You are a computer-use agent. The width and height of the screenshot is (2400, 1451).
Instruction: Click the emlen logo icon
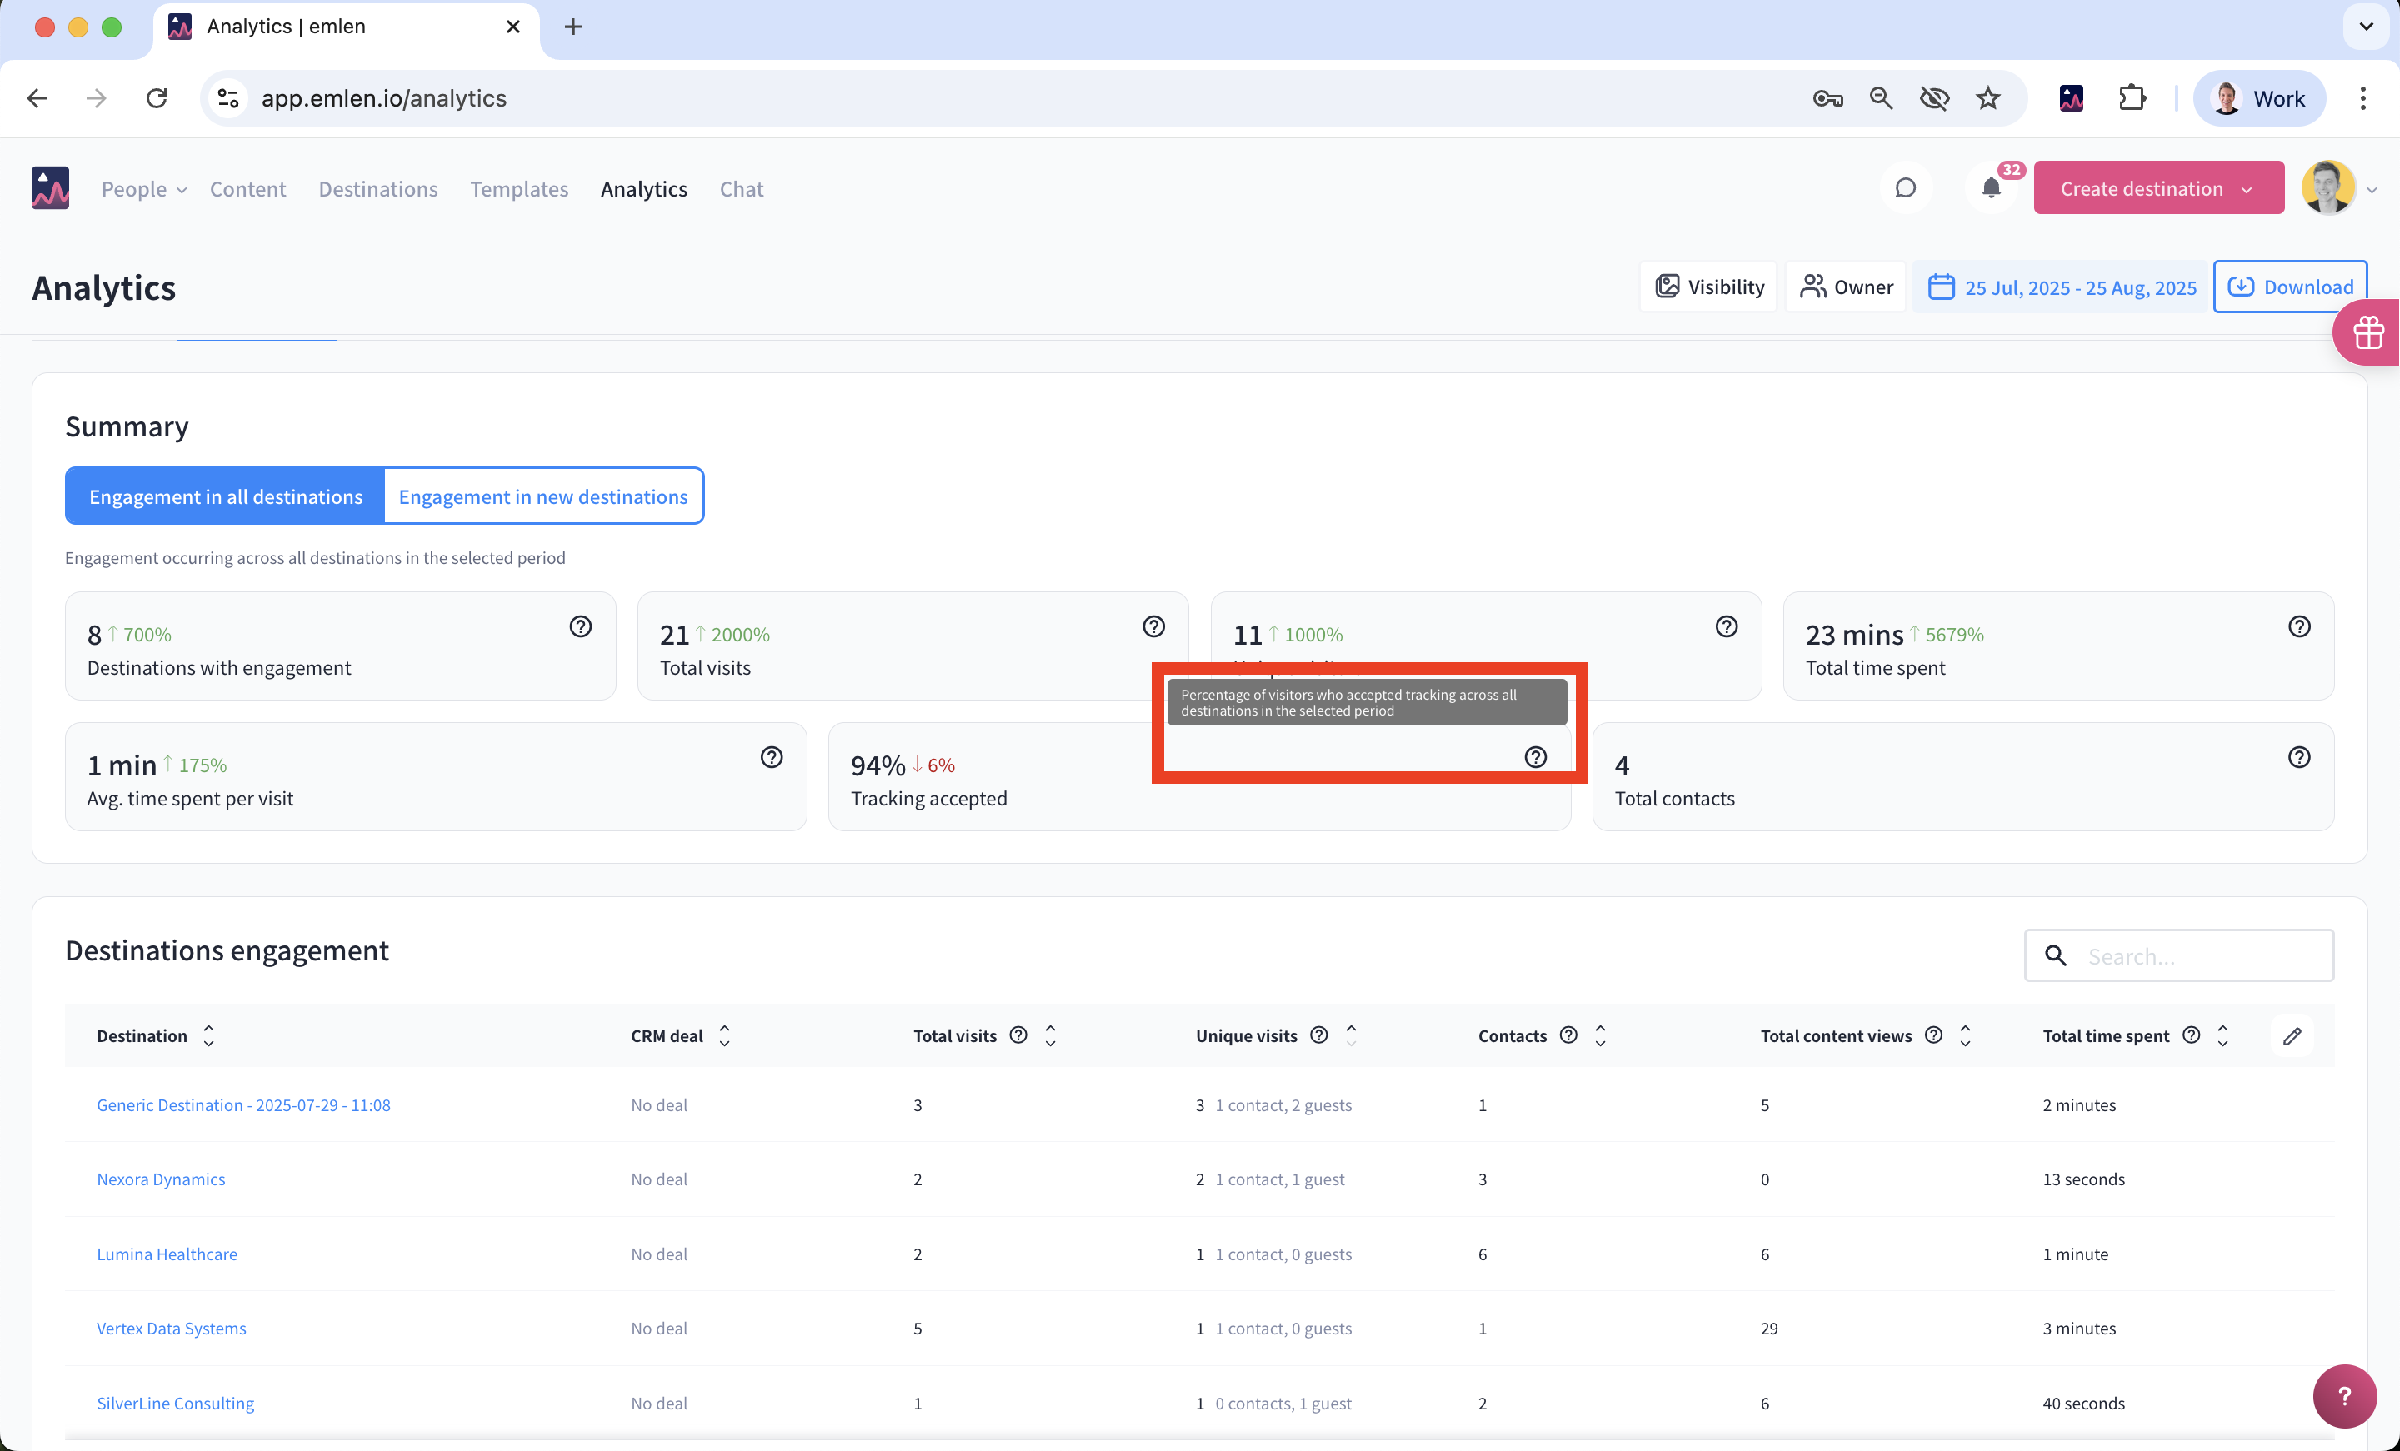[x=51, y=188]
